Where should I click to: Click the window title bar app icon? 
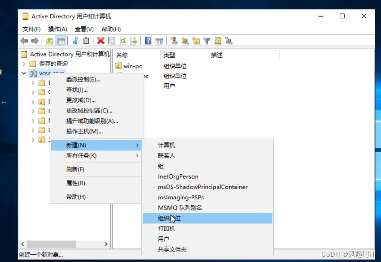click(x=25, y=16)
